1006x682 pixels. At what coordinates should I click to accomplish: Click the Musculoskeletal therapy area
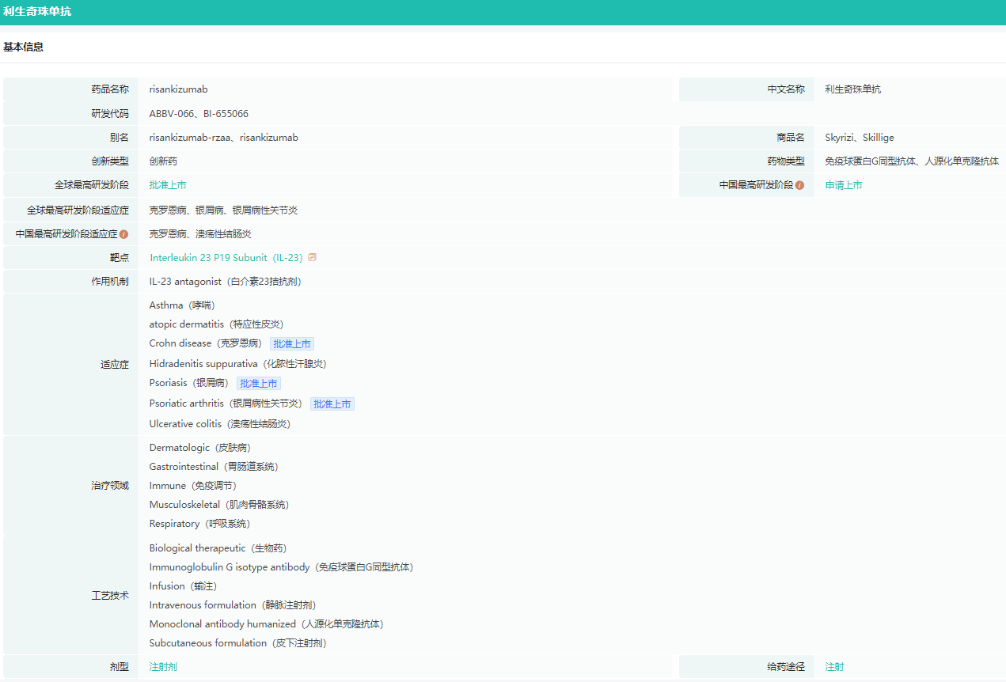coord(219,505)
